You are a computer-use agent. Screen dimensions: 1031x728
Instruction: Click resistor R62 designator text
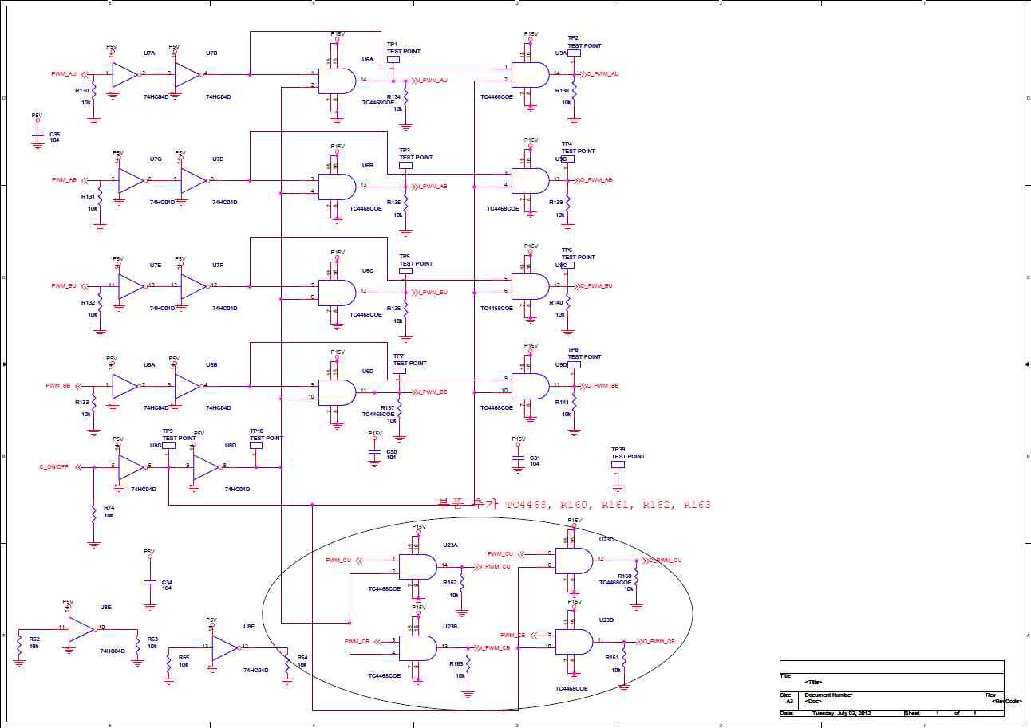[x=34, y=639]
